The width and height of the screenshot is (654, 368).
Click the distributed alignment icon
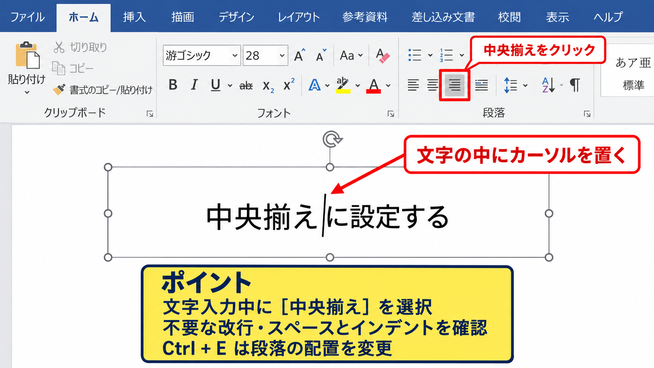(482, 85)
